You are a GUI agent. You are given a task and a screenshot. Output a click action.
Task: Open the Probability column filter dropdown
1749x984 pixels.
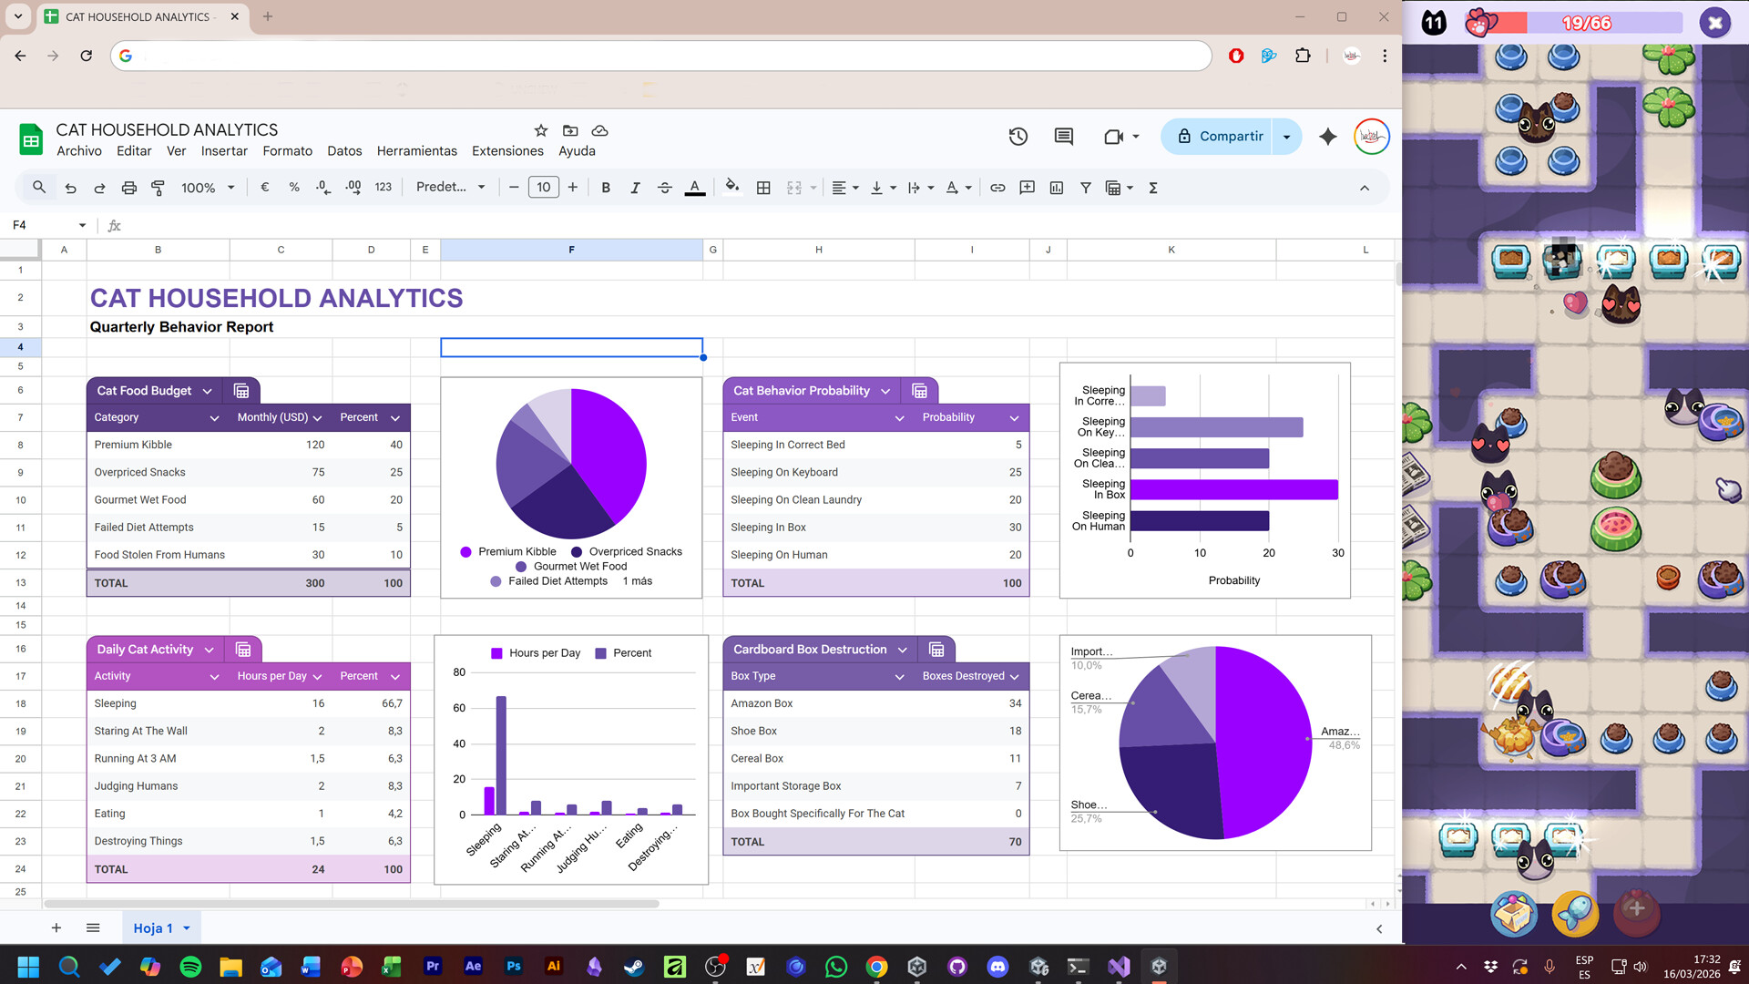point(1014,418)
